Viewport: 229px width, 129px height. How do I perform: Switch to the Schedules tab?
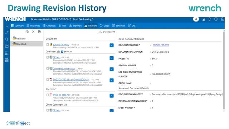click(x=119, y=26)
